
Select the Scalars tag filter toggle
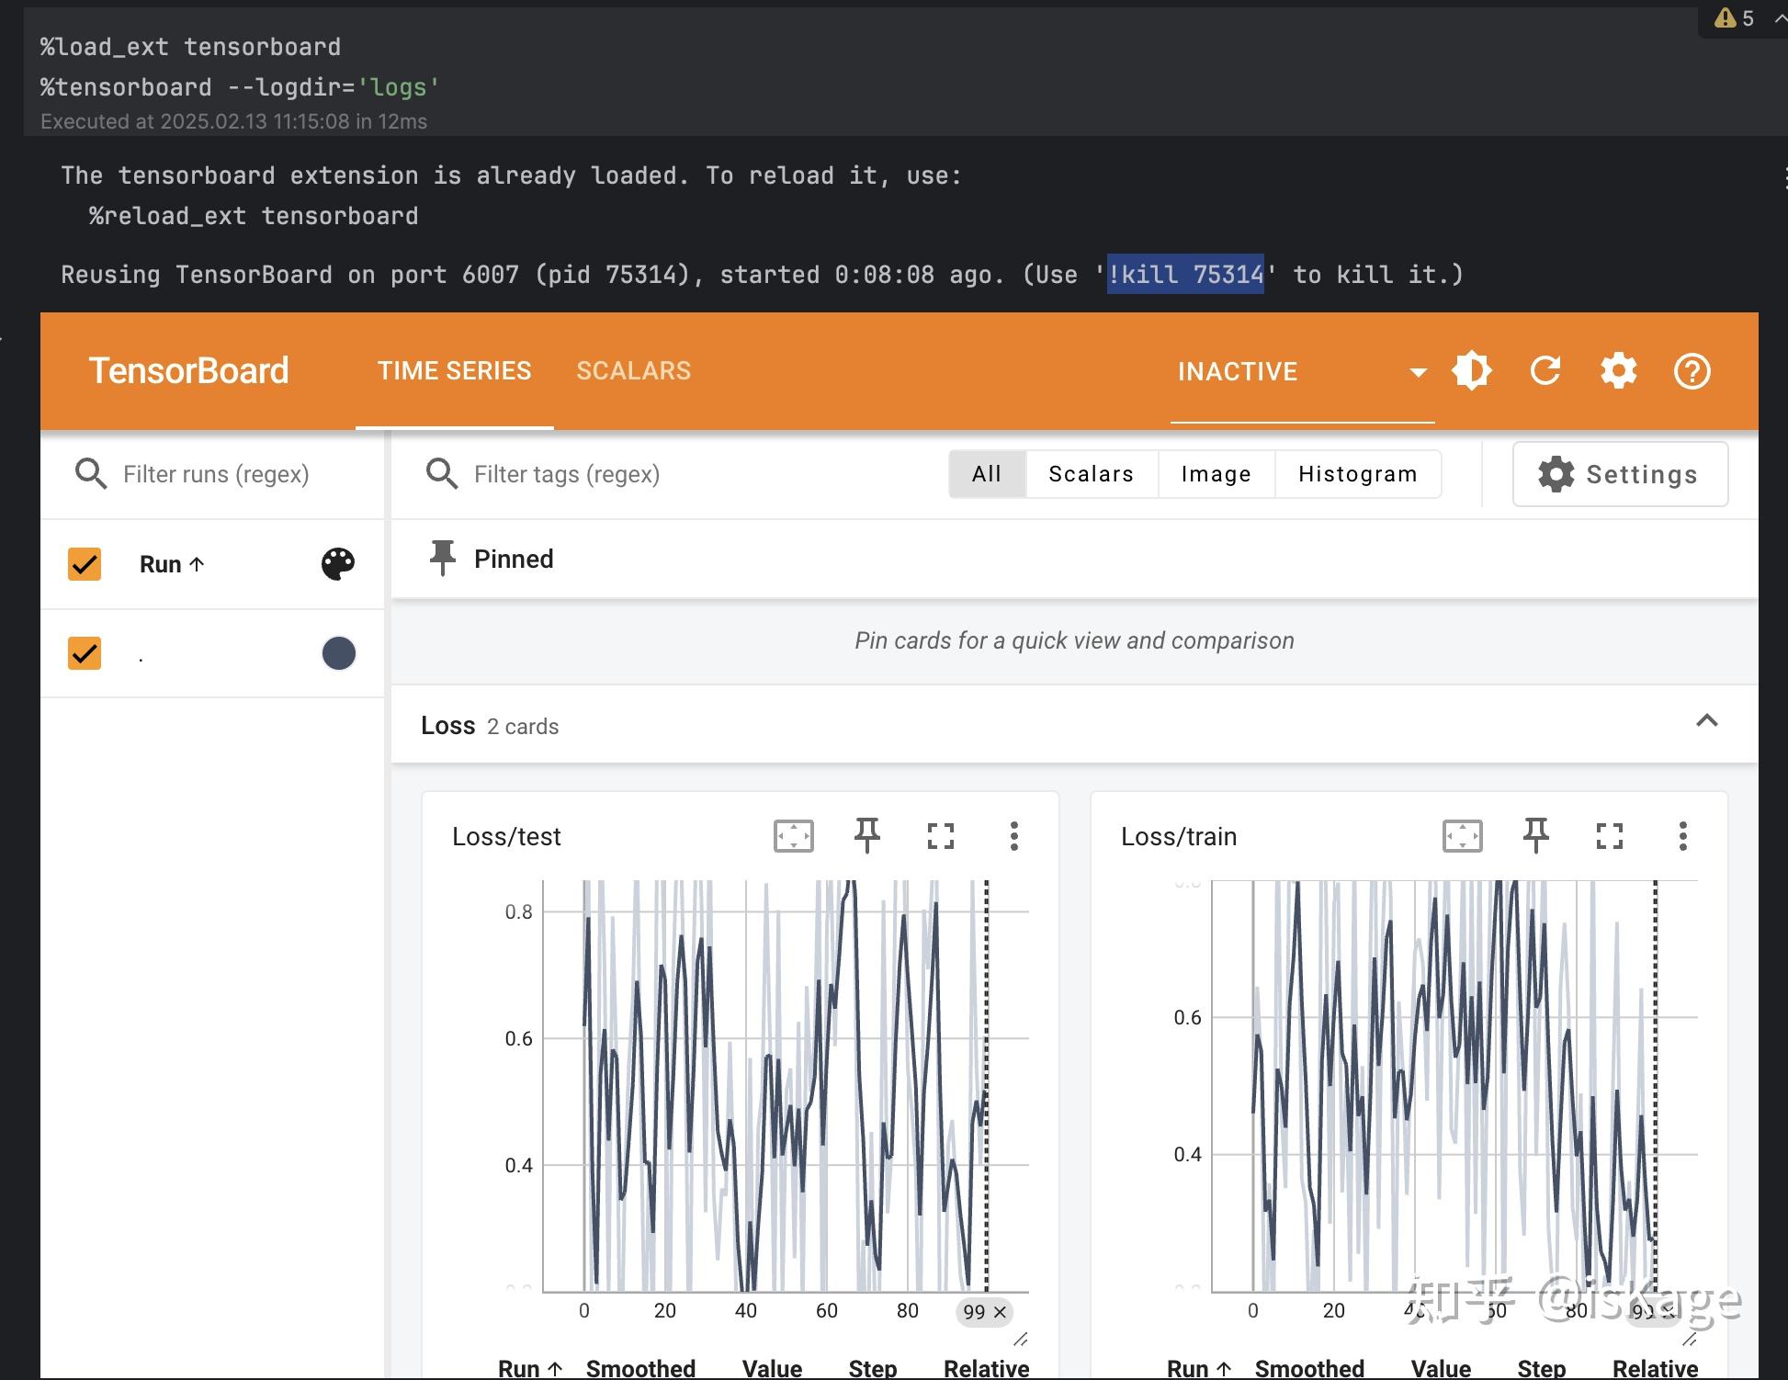click(1091, 473)
